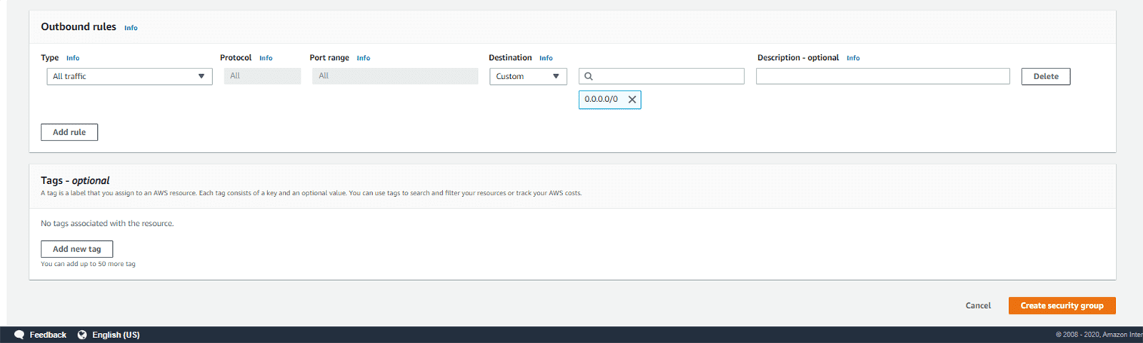Screen dimensions: 1143x343
Task: Open Info link beside Port range
Action: 364,58
